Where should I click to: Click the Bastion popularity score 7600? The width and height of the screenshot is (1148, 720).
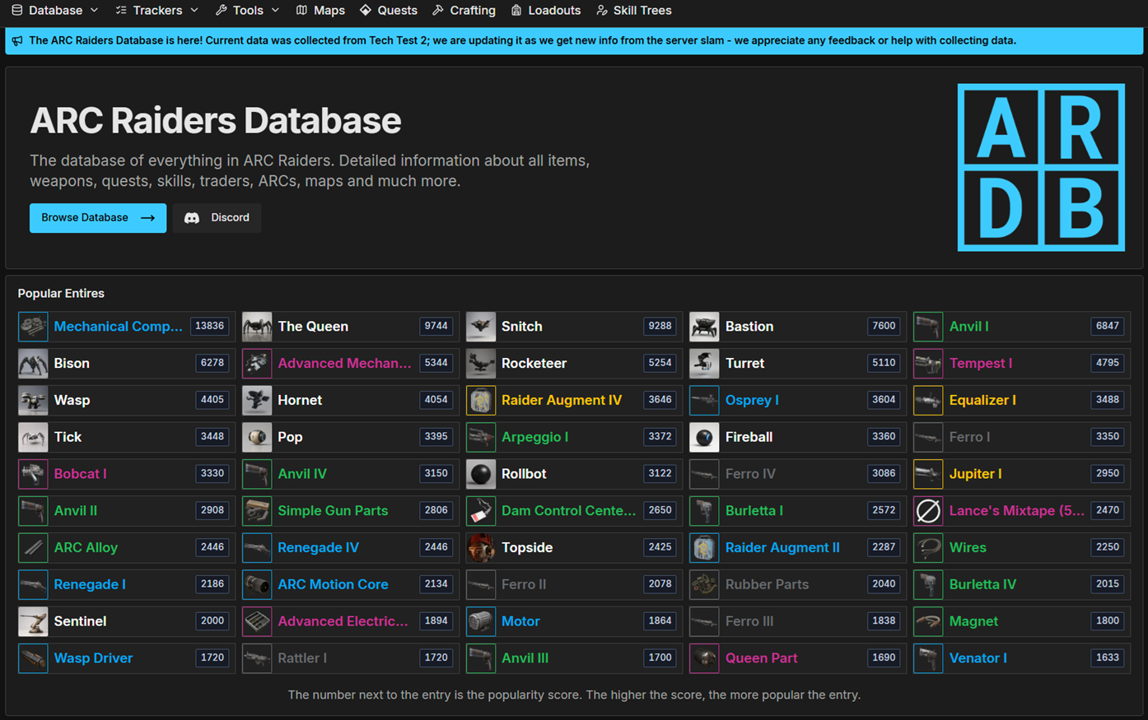pyautogui.click(x=883, y=327)
